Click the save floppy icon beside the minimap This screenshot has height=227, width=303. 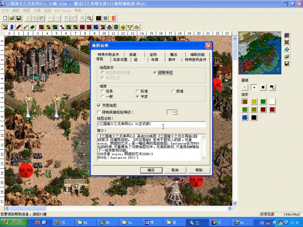point(287,64)
